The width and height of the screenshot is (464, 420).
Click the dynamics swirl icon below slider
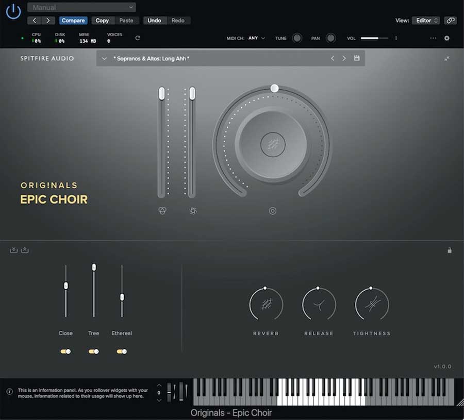point(193,211)
